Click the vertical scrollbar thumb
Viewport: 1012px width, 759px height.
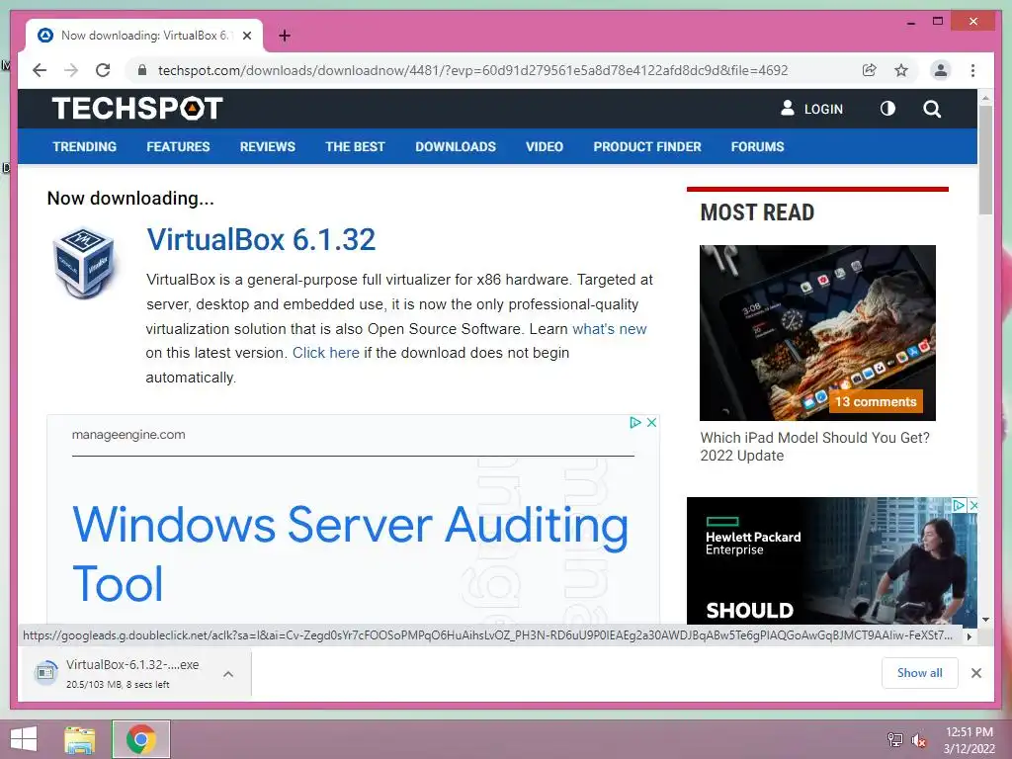pos(985,159)
